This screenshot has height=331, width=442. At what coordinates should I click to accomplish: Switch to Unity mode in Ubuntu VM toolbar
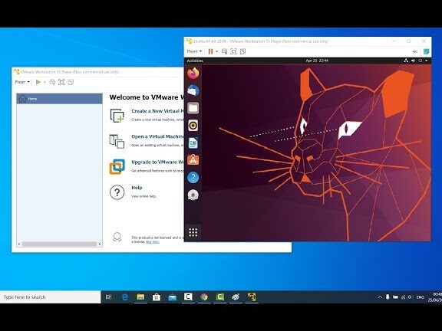point(242,51)
